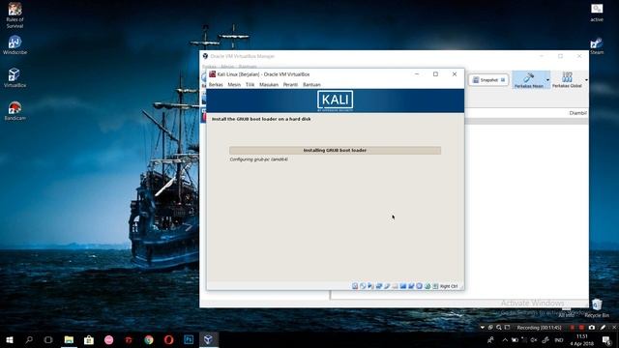Viewport: 619px width, 348px height.
Task: Open the Bantuan menu in the VM window
Action: pos(311,84)
